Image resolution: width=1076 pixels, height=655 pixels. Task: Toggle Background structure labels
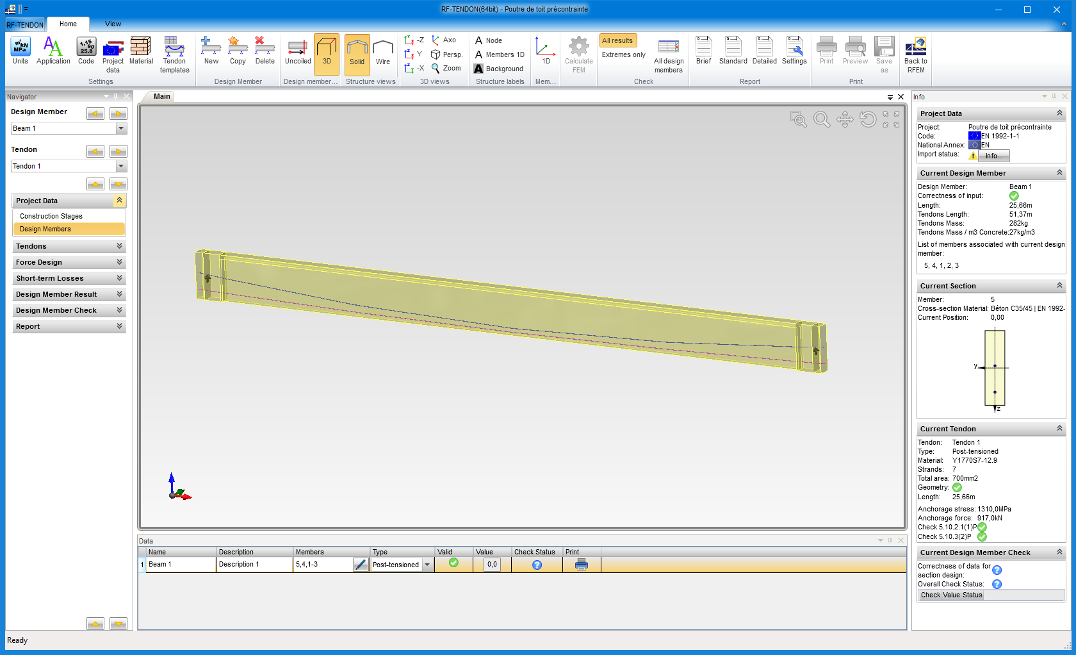[x=498, y=69]
